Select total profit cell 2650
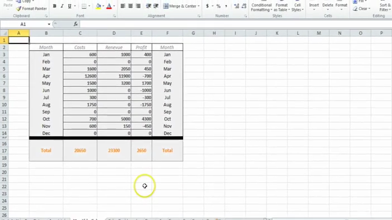 (x=141, y=150)
